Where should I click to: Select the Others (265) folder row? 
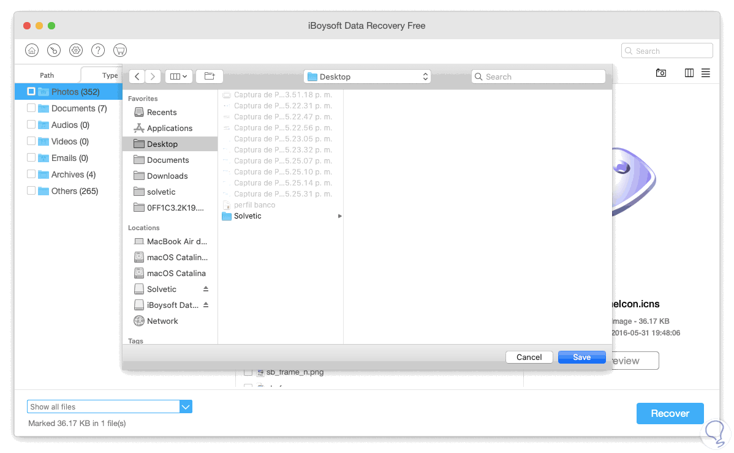(x=69, y=191)
